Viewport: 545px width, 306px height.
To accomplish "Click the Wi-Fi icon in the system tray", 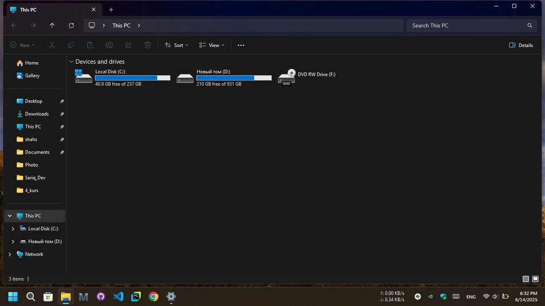I will click(x=486, y=296).
